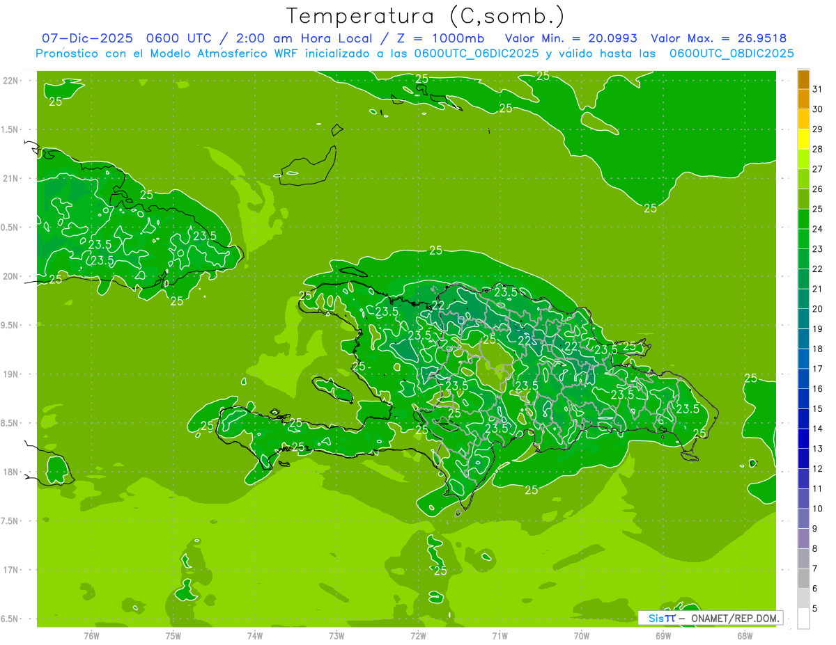Click the latitude label "7.5N"
Viewport: 836px width, 645px height.
(10, 521)
